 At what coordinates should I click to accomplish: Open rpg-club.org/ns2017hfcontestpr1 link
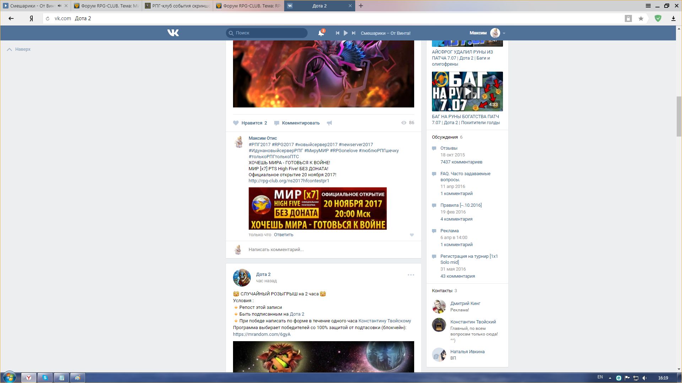click(289, 181)
